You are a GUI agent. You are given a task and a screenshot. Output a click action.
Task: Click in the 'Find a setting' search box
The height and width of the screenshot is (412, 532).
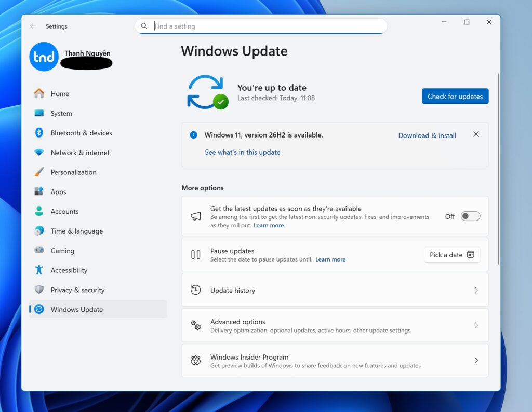pyautogui.click(x=261, y=26)
